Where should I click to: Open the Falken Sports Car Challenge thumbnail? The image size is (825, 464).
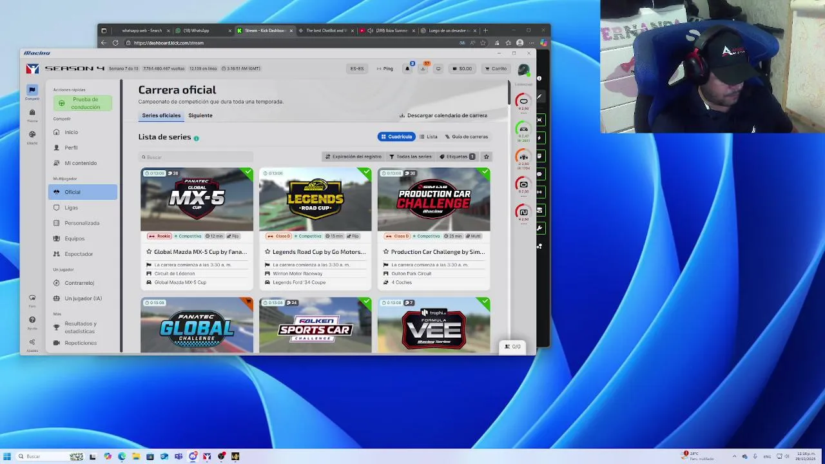tap(315, 325)
